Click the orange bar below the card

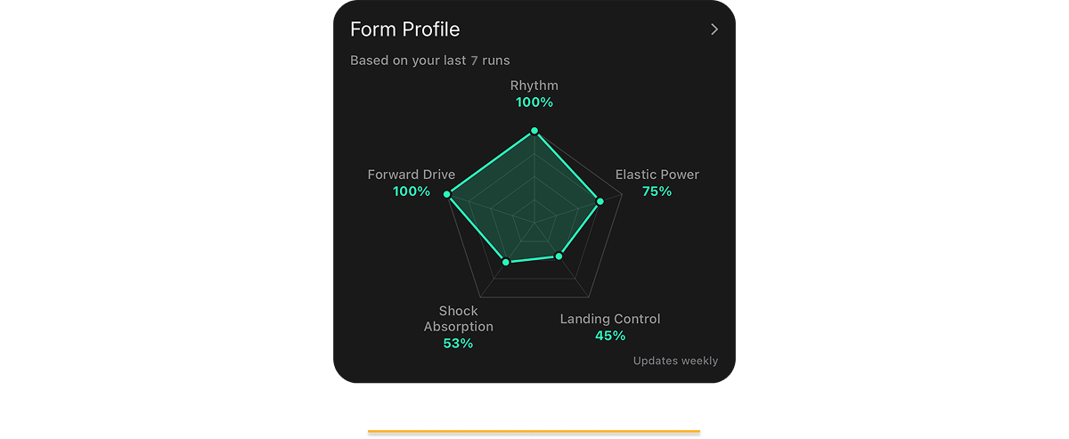[x=534, y=432]
